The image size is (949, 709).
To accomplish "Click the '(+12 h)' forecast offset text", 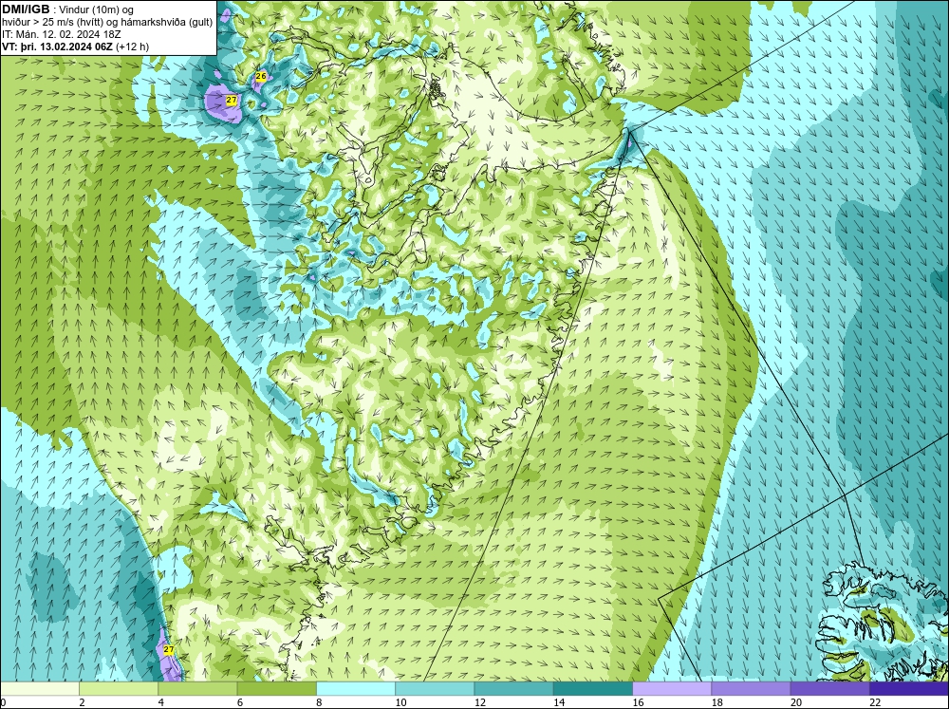I will (x=132, y=46).
